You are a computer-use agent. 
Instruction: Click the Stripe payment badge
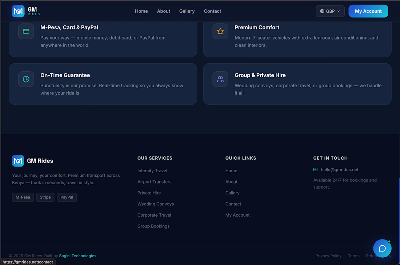click(45, 197)
